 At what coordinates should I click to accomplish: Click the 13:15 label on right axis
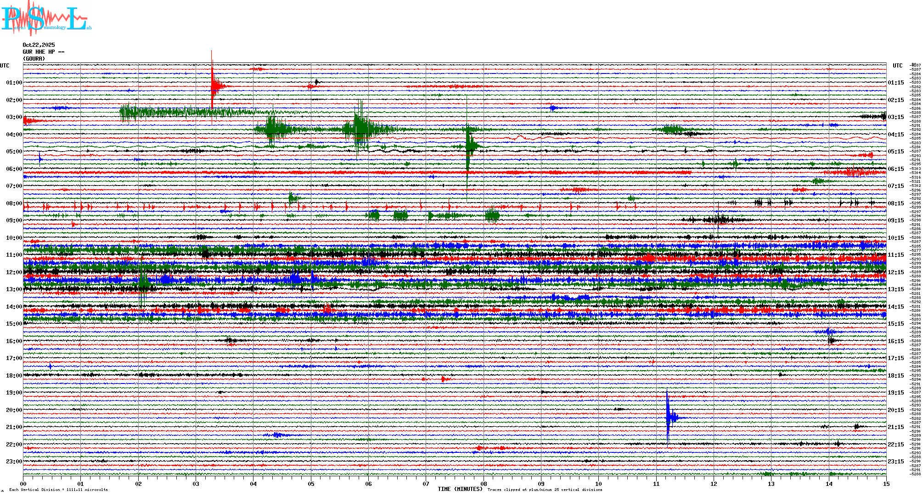(x=895, y=289)
